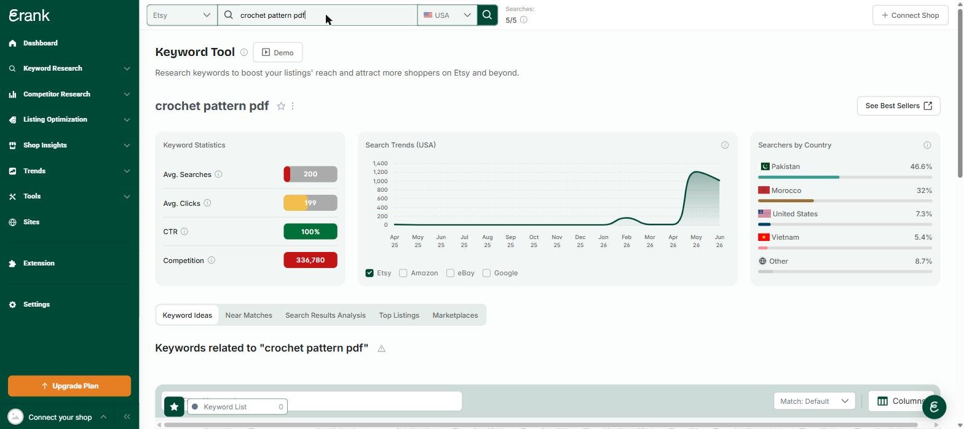Click the Searches count info icon
The width and height of the screenshot is (964, 429).
[x=524, y=20]
